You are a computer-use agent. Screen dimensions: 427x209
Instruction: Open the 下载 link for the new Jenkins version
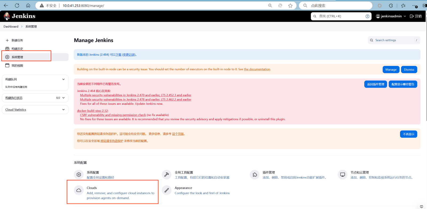pos(118,55)
